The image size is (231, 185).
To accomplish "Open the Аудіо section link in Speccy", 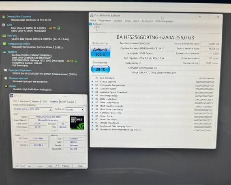I will pyautogui.click(x=13, y=86).
